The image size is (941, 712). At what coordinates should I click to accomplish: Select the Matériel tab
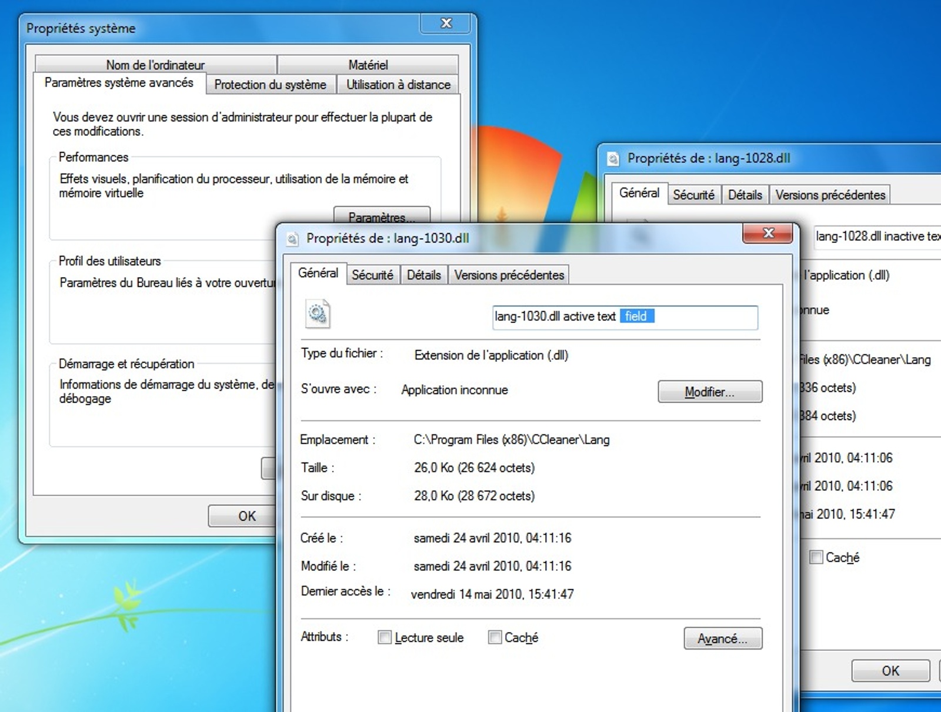pyautogui.click(x=369, y=65)
